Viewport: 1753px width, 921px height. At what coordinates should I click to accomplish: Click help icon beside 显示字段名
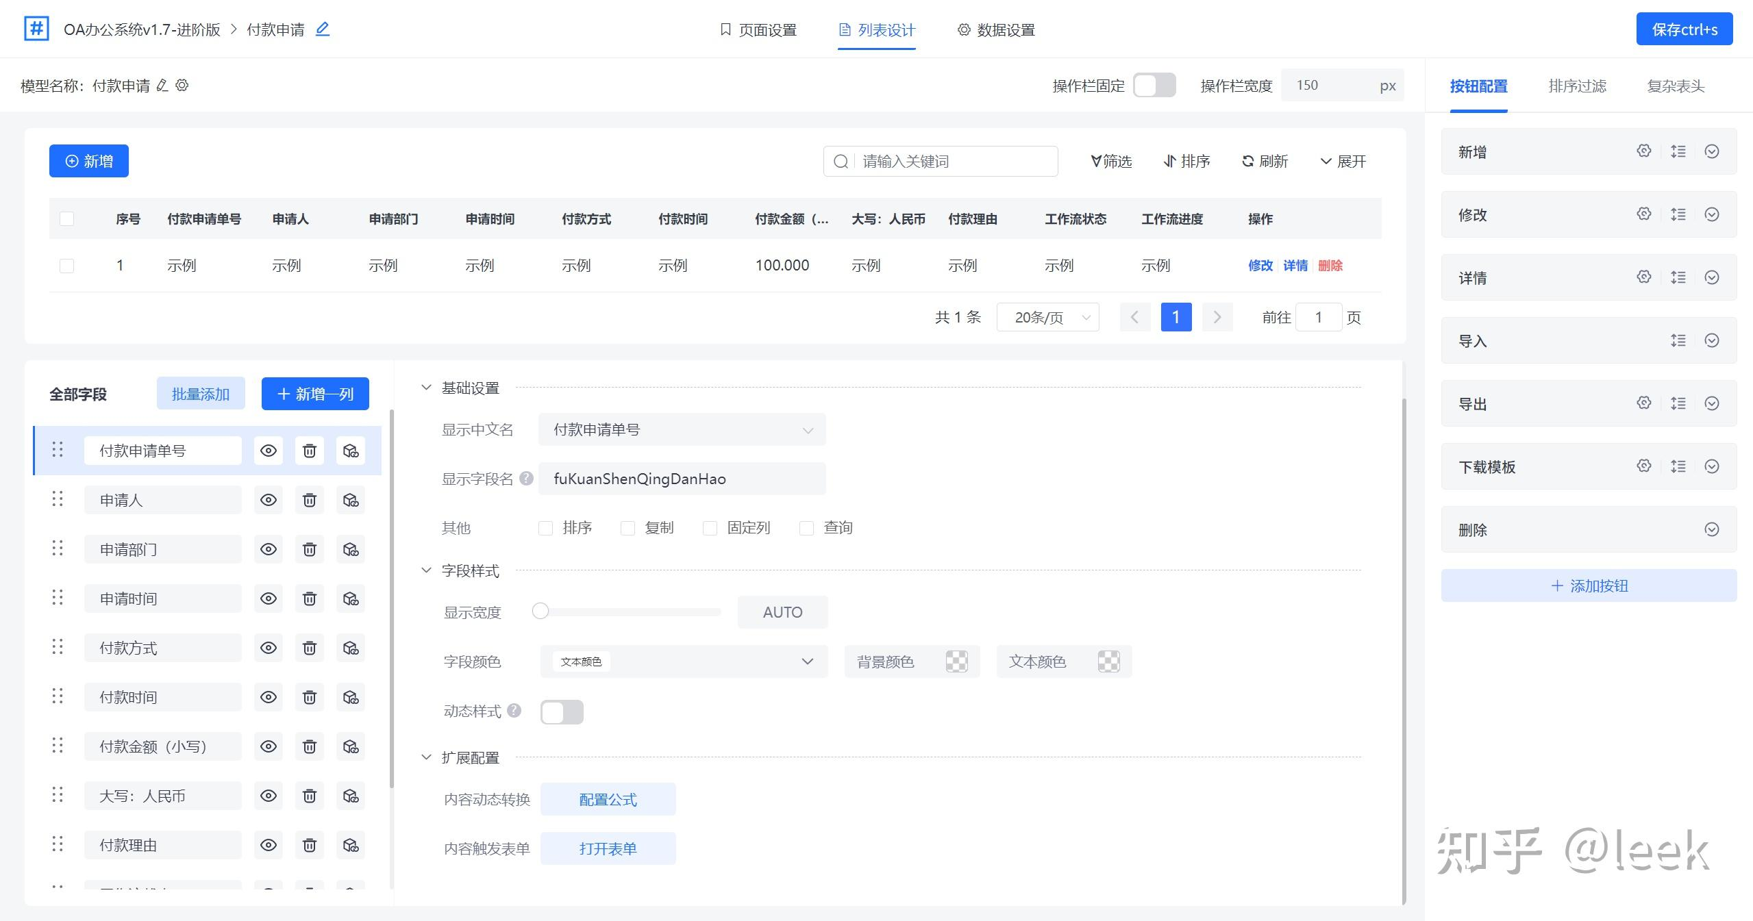(x=526, y=479)
